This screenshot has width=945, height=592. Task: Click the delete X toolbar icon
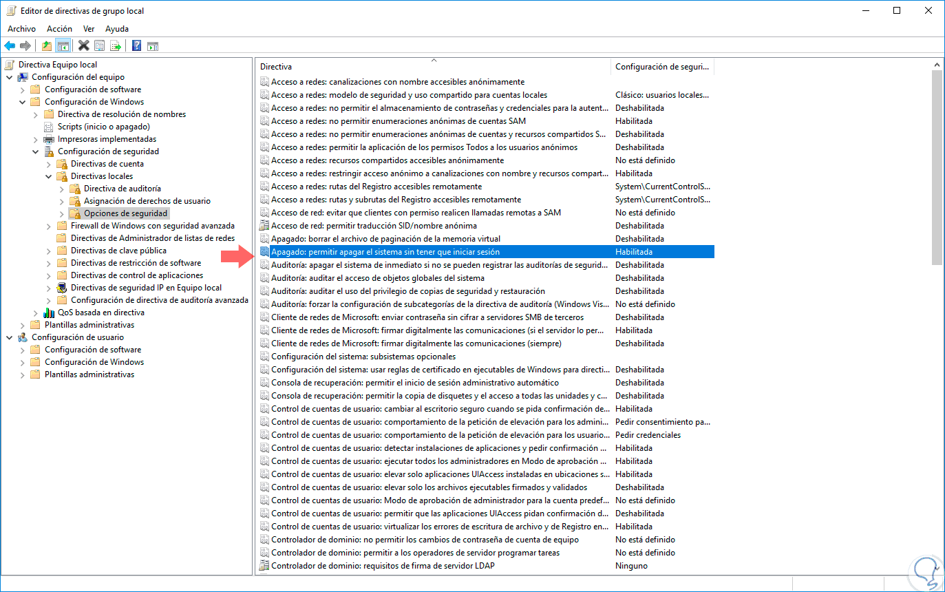point(84,46)
